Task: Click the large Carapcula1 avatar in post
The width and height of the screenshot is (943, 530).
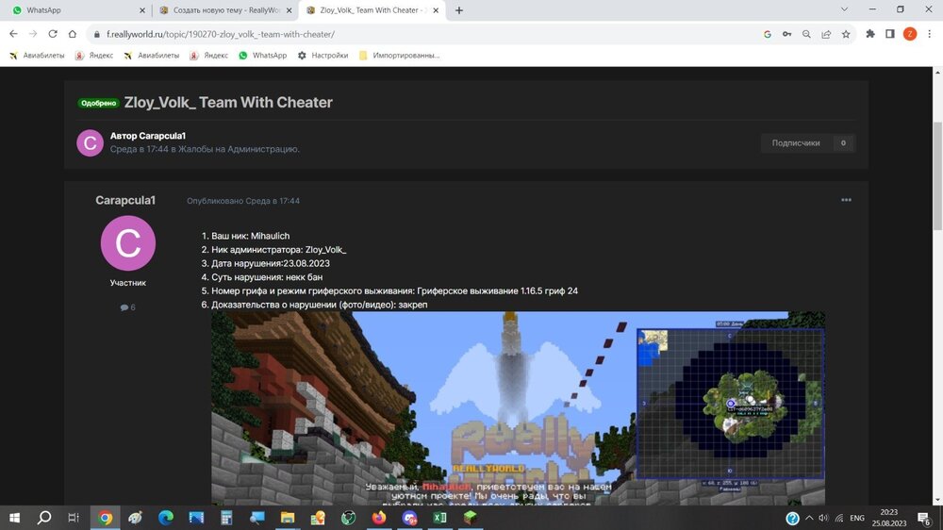Action: point(128,243)
